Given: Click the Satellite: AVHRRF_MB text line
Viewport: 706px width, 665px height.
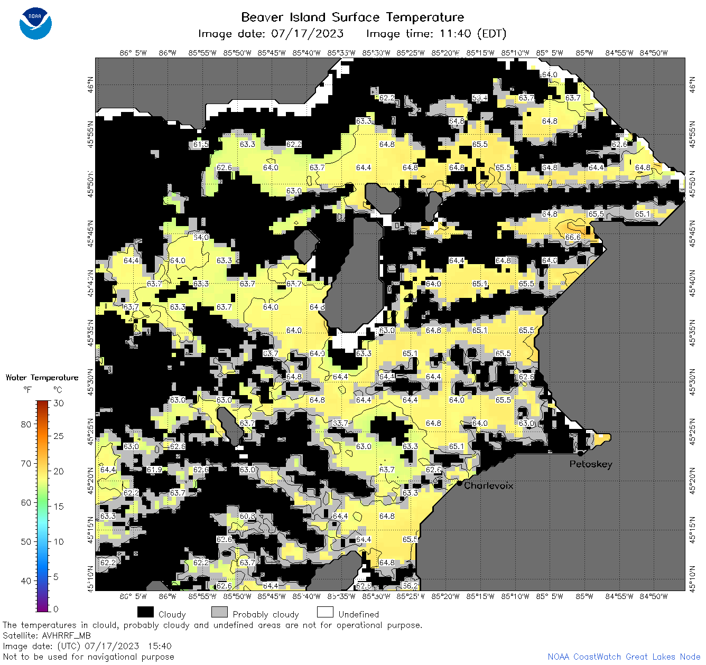Looking at the screenshot, I should coord(47,636).
